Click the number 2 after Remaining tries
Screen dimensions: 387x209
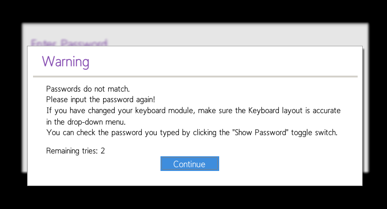point(103,151)
